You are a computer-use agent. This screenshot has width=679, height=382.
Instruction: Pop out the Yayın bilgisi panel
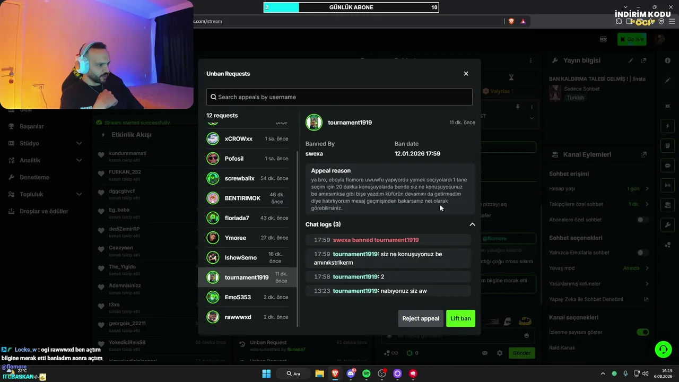click(x=643, y=60)
